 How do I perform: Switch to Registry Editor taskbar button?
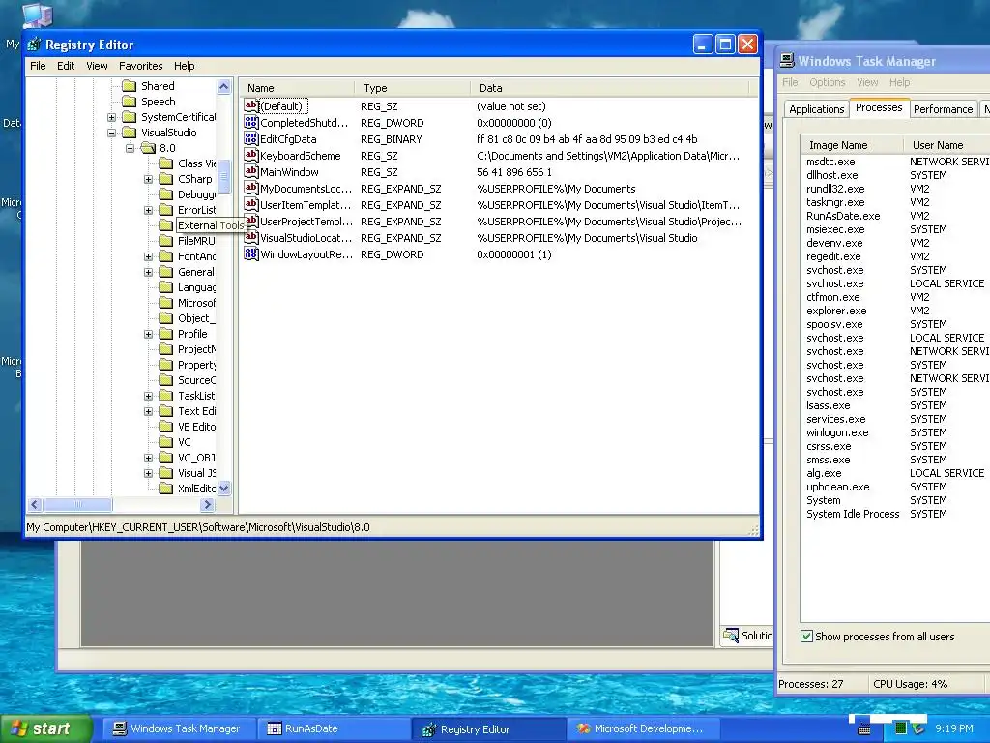(487, 728)
